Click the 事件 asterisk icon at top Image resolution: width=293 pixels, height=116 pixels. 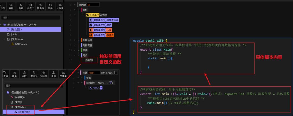(50, 6)
